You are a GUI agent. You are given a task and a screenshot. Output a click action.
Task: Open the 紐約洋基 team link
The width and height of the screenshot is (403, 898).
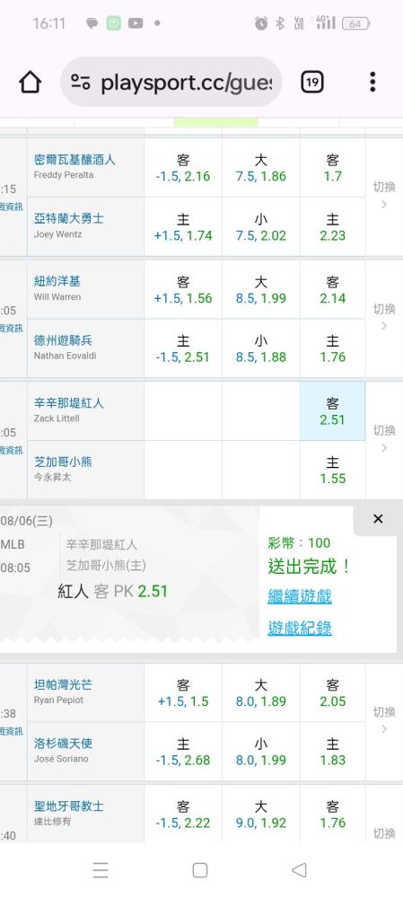(57, 281)
